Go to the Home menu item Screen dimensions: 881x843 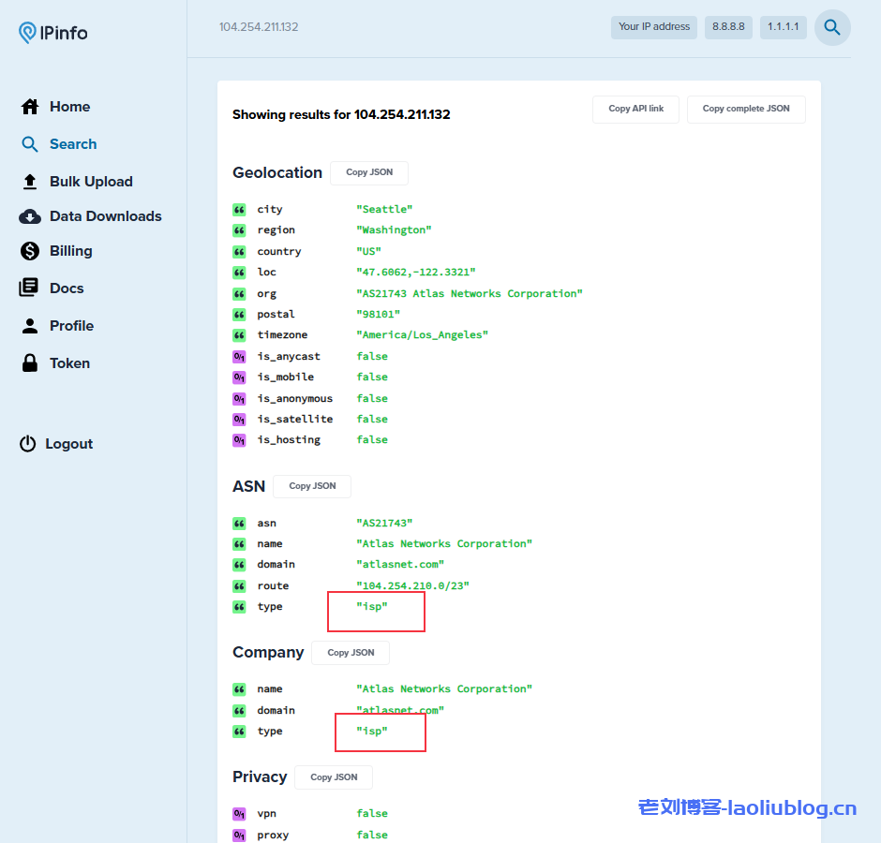(69, 107)
